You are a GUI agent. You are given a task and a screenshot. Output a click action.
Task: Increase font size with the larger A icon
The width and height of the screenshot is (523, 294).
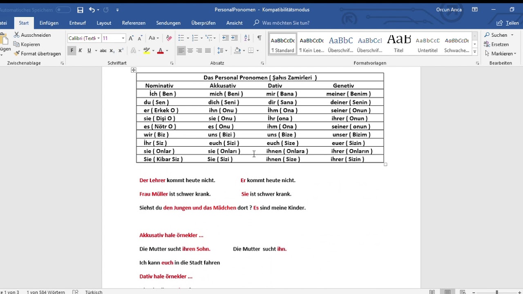[x=131, y=38]
